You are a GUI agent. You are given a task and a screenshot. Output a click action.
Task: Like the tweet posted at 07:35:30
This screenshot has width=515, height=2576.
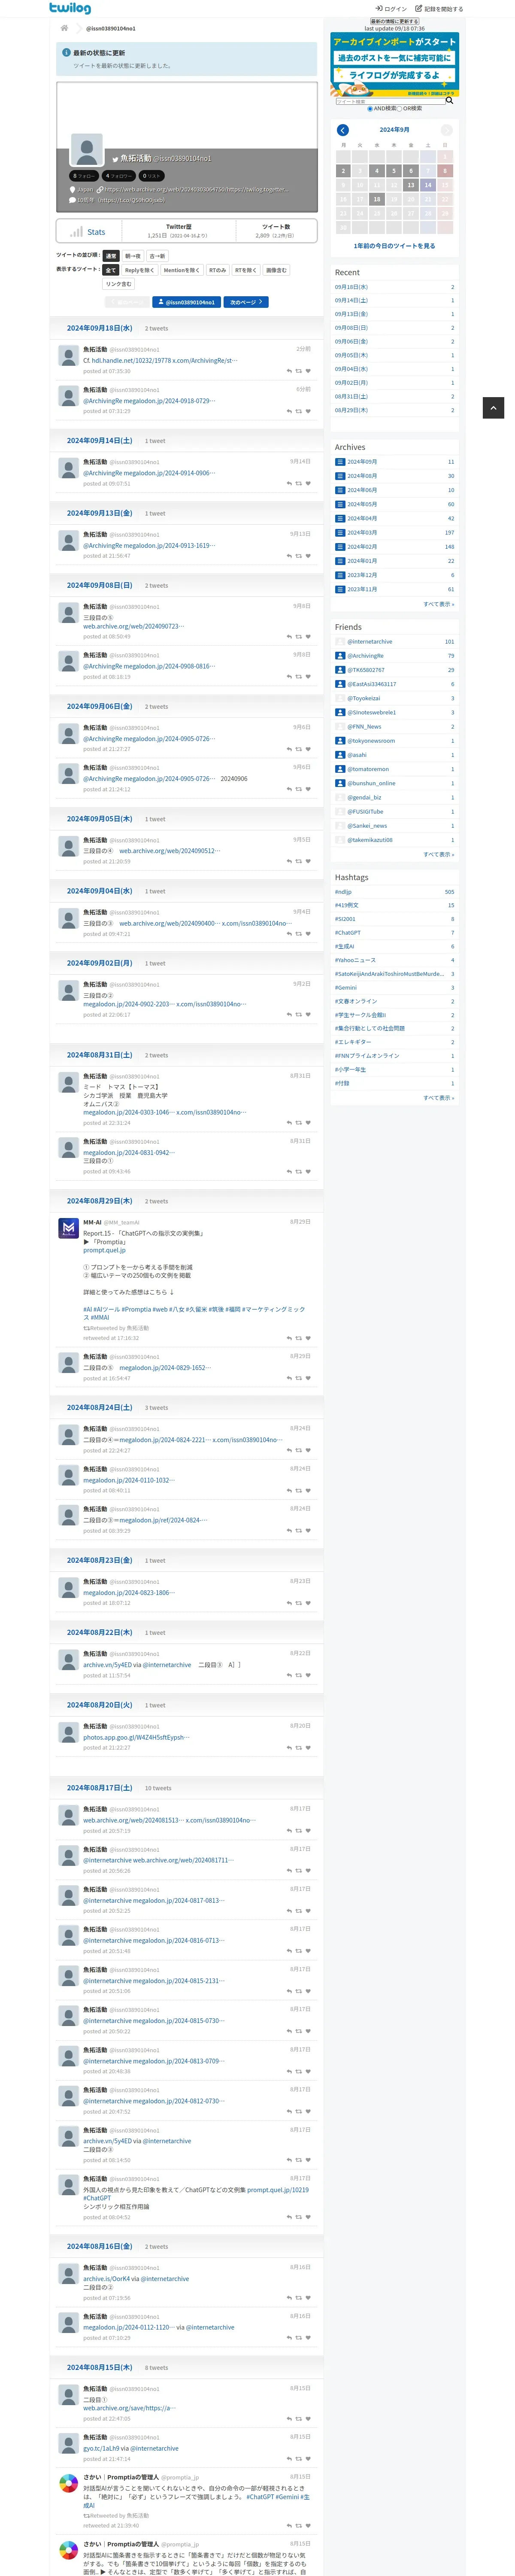coord(308,371)
